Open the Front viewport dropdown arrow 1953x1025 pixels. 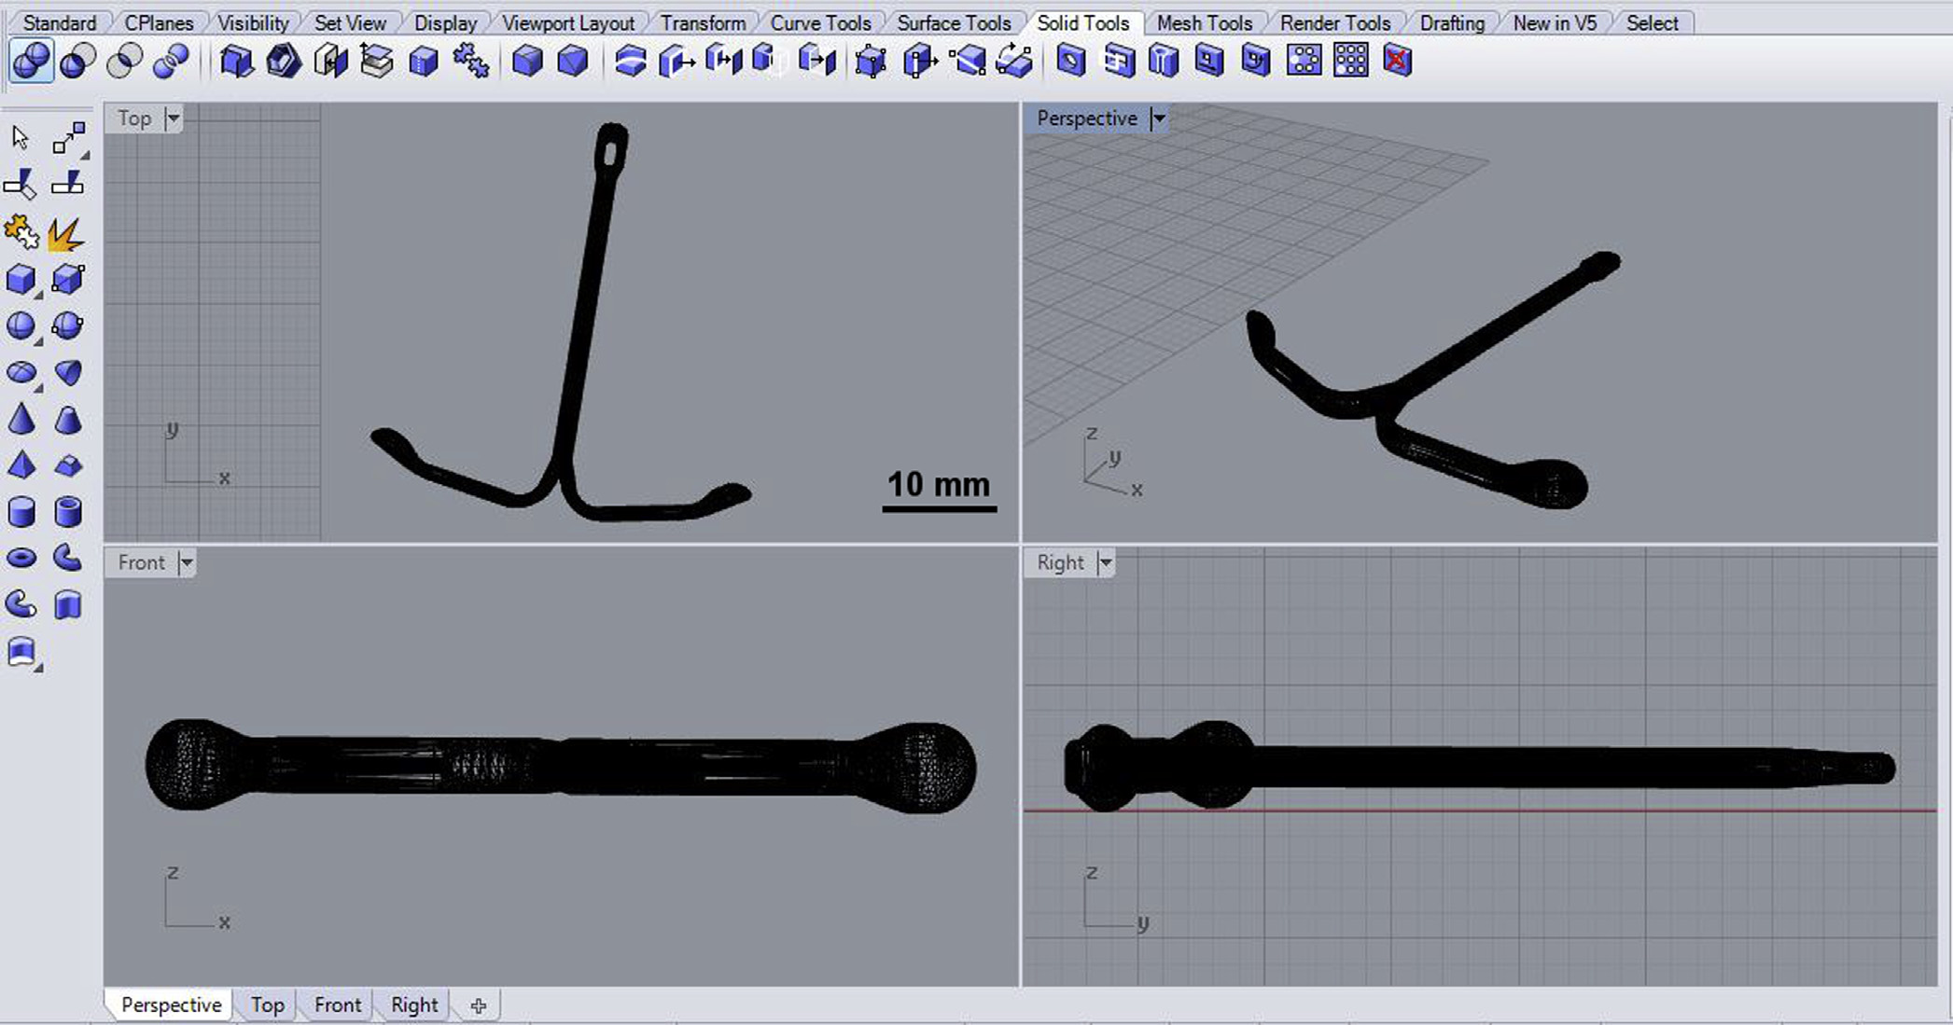[x=187, y=562]
